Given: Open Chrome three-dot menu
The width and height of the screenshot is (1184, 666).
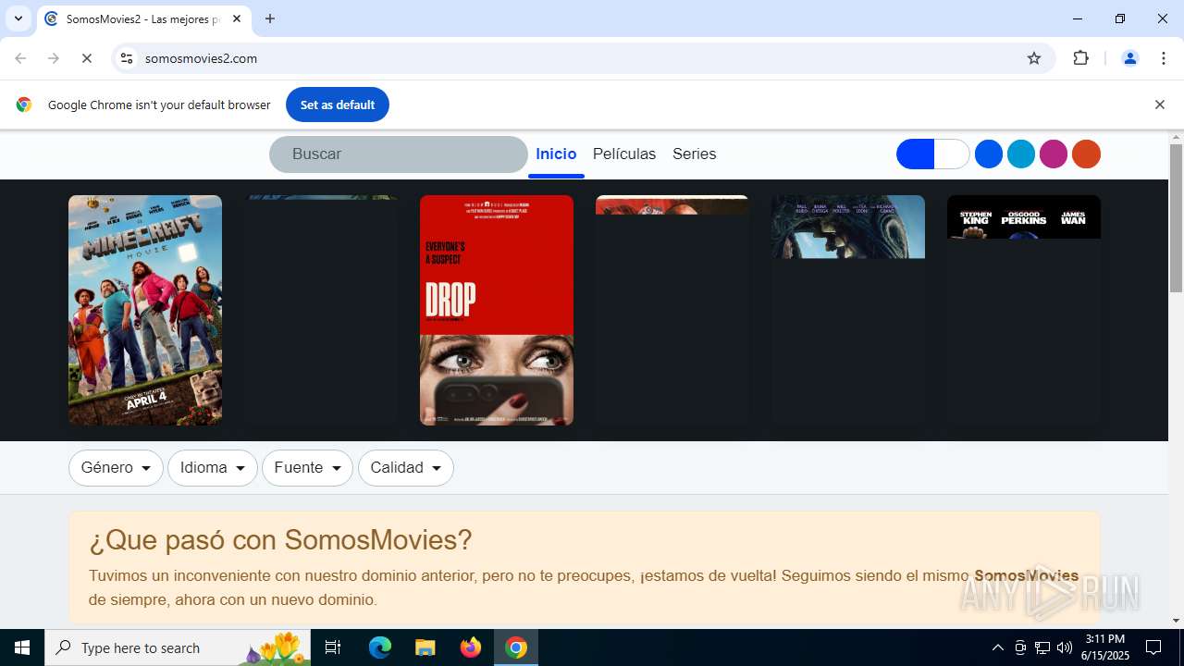Looking at the screenshot, I should click(1164, 58).
